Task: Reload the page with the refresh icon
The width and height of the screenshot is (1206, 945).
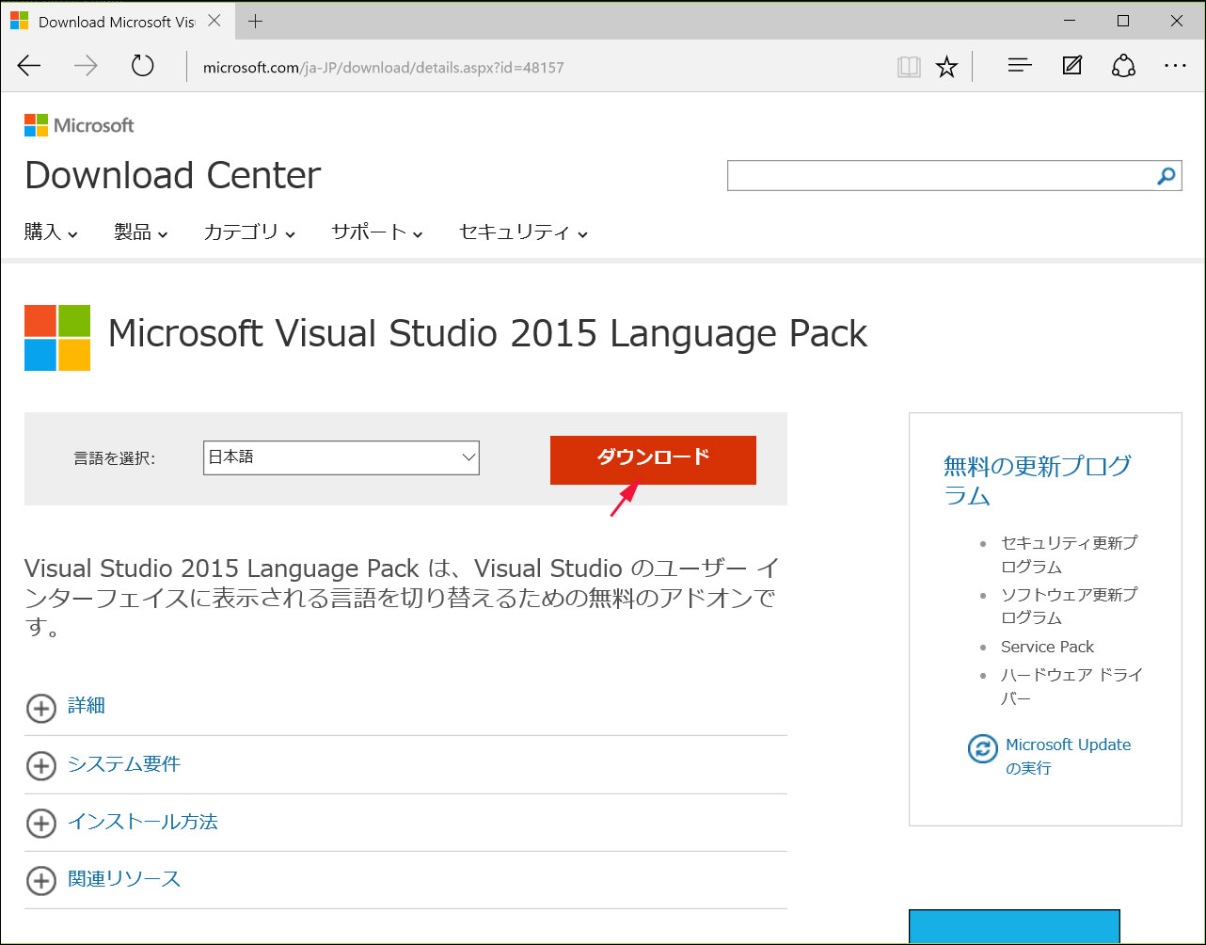Action: (142, 66)
